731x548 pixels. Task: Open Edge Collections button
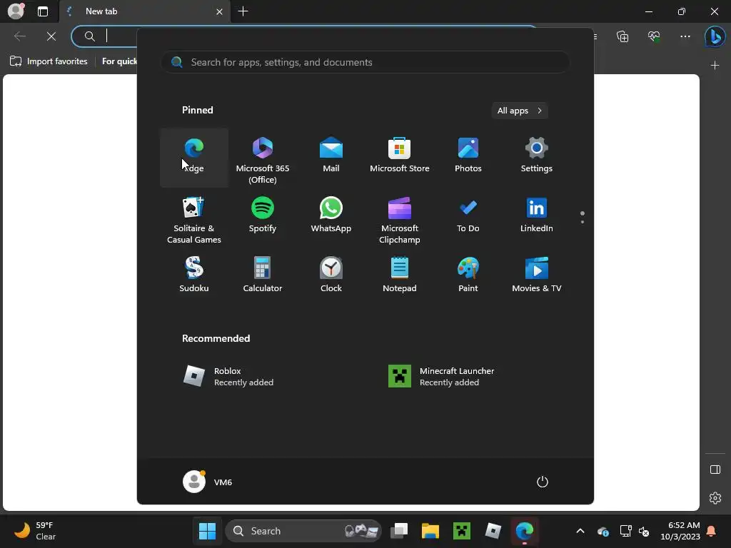(622, 36)
